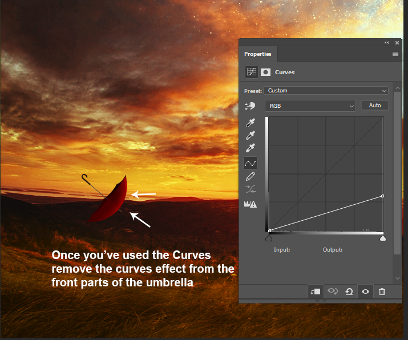Reset adjustment to defaults
Viewport: 408px width, 340px height.
click(x=349, y=292)
